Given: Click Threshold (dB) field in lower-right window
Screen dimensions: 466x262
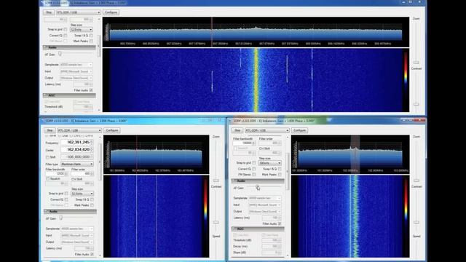Looking at the screenshot, I should pyautogui.click(x=272, y=240).
